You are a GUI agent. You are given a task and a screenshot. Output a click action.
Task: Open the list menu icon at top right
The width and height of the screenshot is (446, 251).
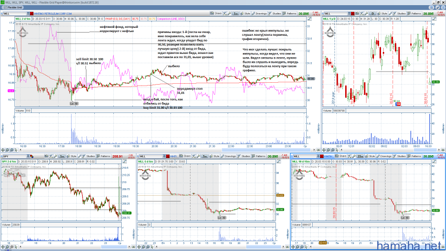click(443, 7)
